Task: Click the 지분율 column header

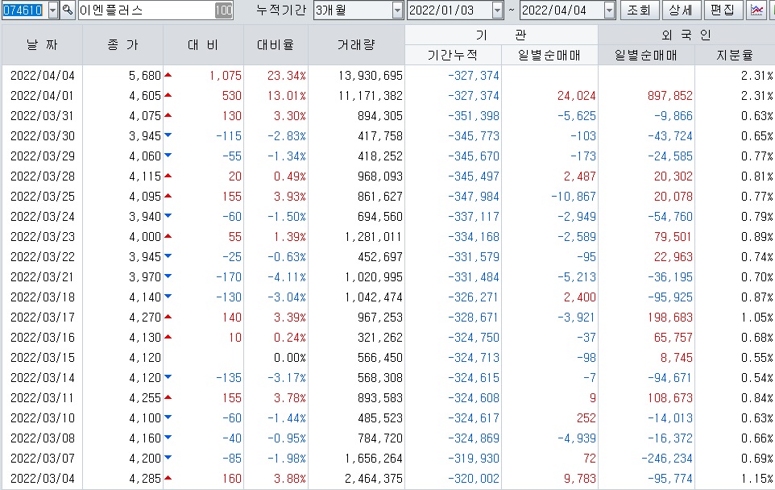Action: click(735, 55)
